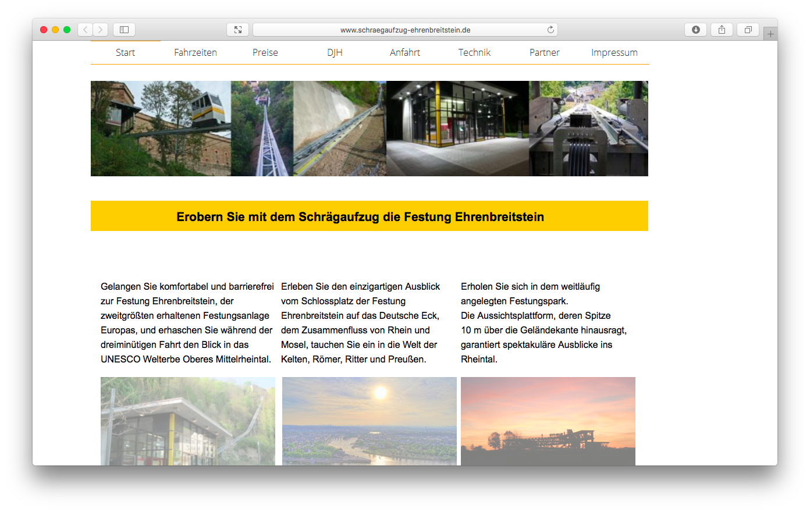Enter full screen with the green button

(x=67, y=30)
